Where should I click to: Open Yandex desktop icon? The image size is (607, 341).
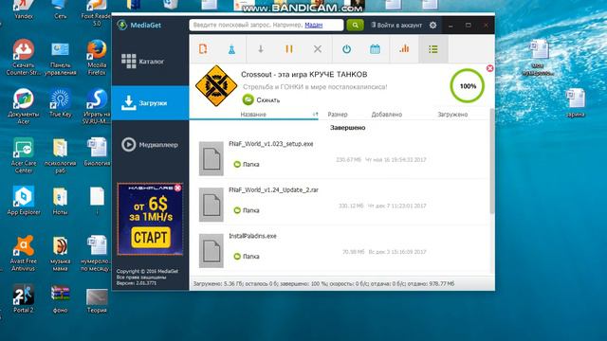point(23,9)
